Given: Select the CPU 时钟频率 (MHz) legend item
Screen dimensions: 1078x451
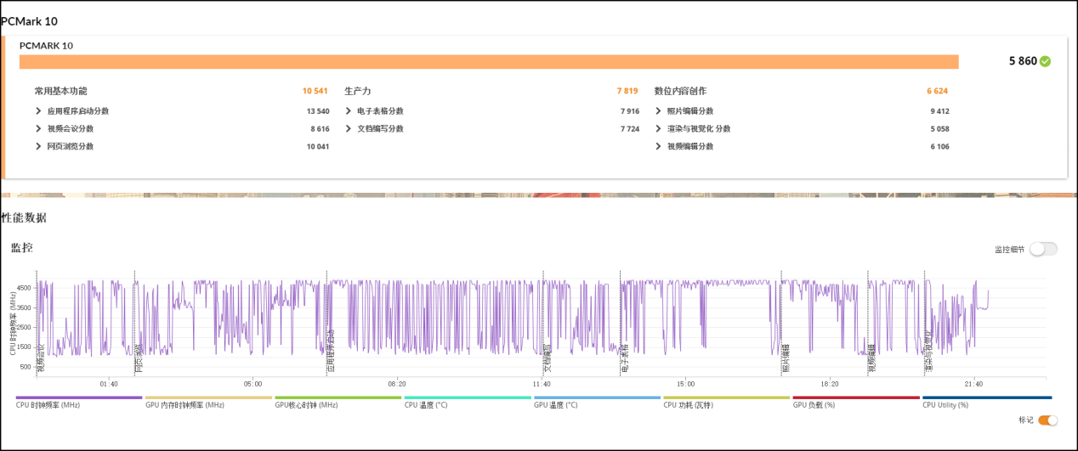Looking at the screenshot, I should point(48,405).
